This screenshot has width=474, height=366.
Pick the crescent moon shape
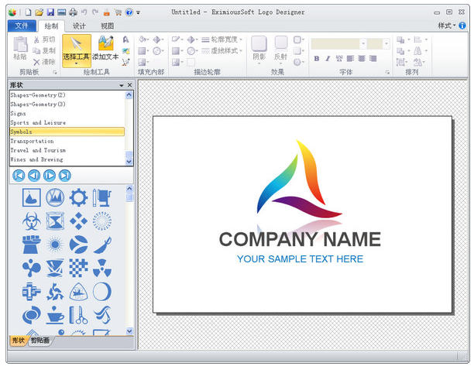tap(102, 292)
